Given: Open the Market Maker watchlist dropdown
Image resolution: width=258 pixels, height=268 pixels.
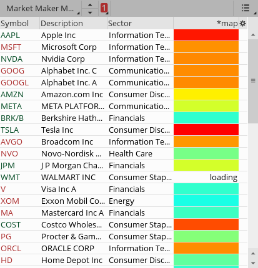Looking at the screenshot, I should coord(40,9).
